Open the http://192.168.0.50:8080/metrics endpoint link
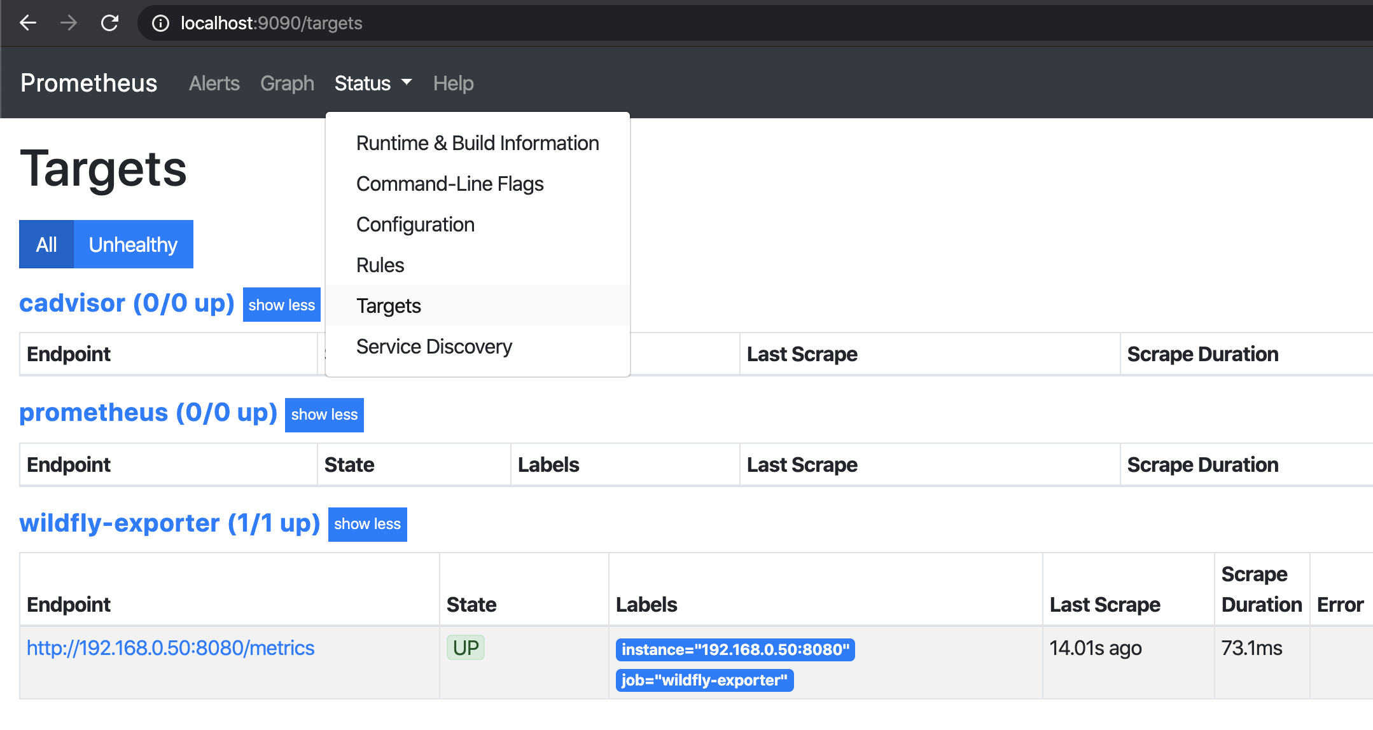This screenshot has height=730, width=1373. coord(171,648)
